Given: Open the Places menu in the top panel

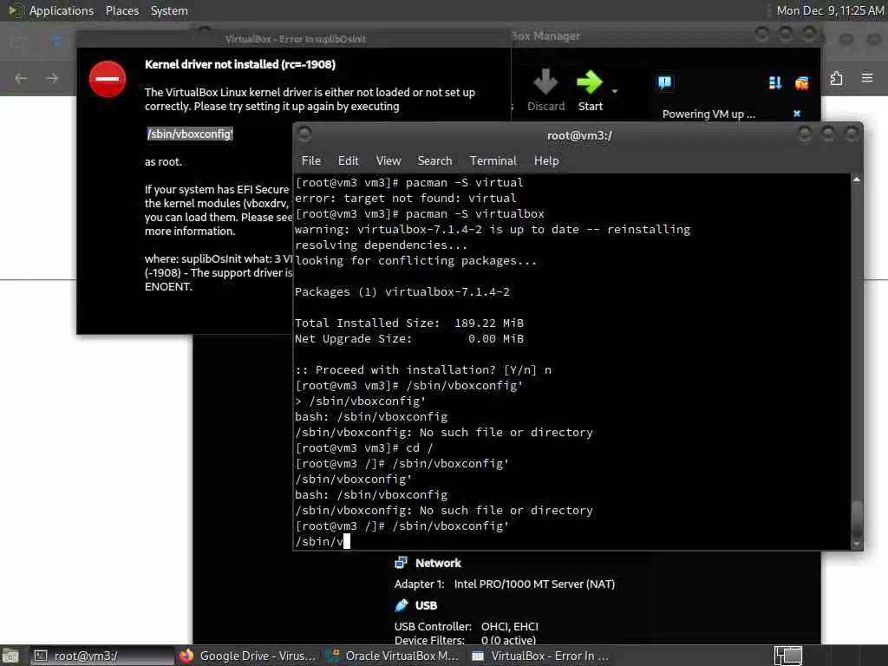Looking at the screenshot, I should click(121, 10).
